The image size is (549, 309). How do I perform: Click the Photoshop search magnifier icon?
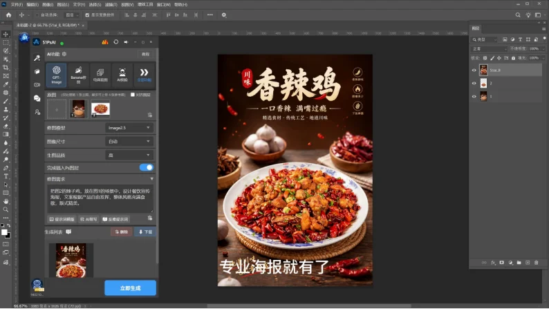[518, 15]
